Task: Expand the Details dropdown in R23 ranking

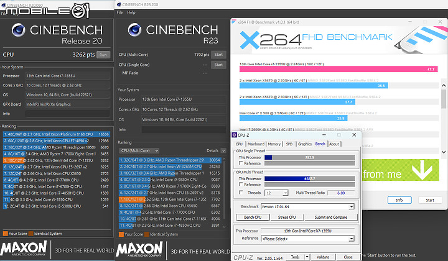Action: 223,150
